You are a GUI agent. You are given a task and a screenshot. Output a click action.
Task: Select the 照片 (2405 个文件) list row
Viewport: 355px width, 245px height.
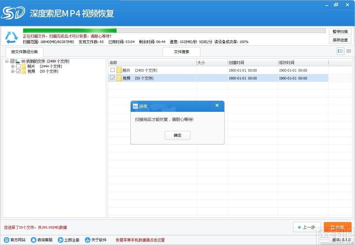218,70
